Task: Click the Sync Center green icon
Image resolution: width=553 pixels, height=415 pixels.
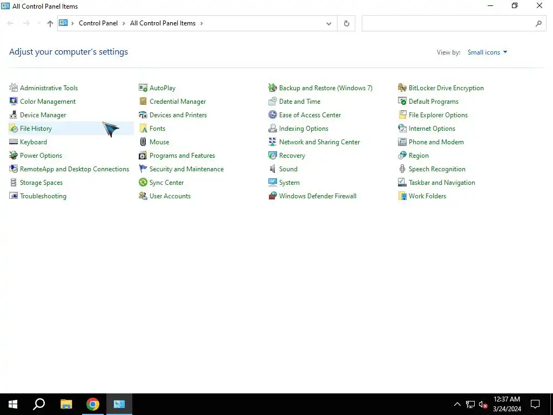Action: pyautogui.click(x=143, y=183)
